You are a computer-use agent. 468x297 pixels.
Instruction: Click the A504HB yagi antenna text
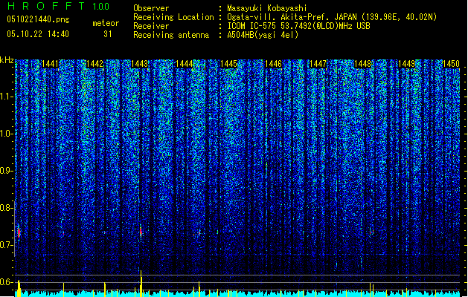[x=263, y=35]
